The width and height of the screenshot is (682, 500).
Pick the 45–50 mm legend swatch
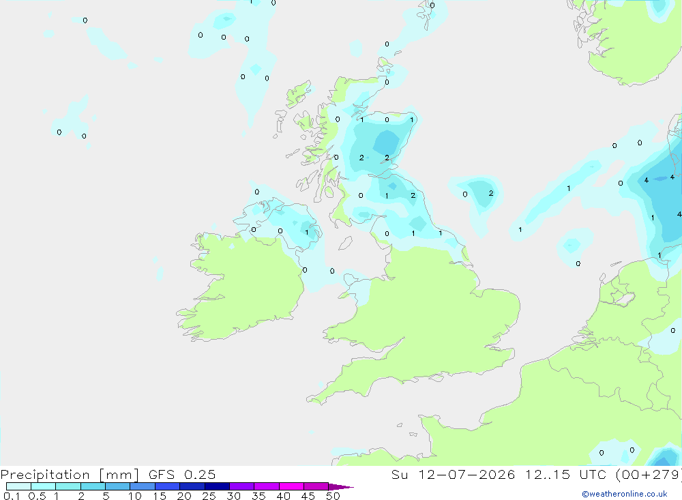[x=316, y=486]
